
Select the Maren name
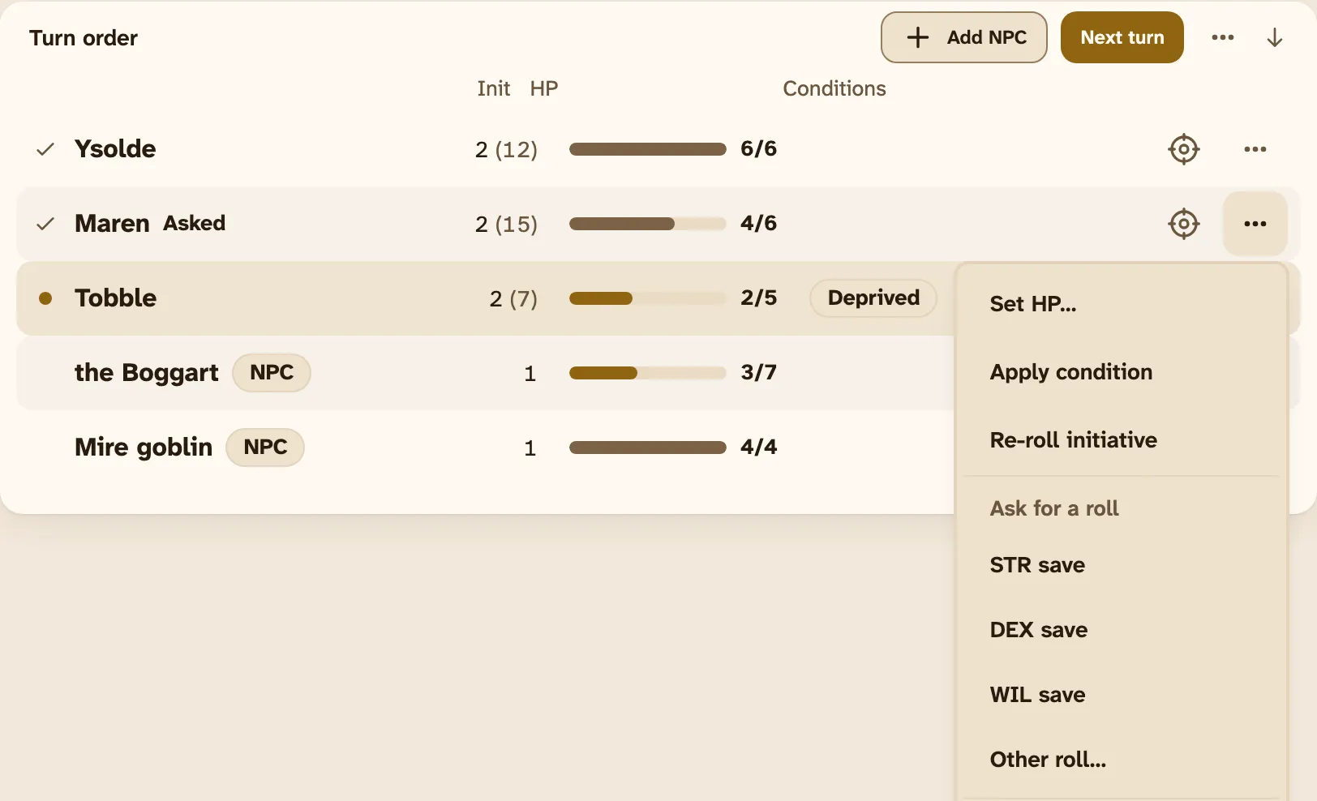112,224
